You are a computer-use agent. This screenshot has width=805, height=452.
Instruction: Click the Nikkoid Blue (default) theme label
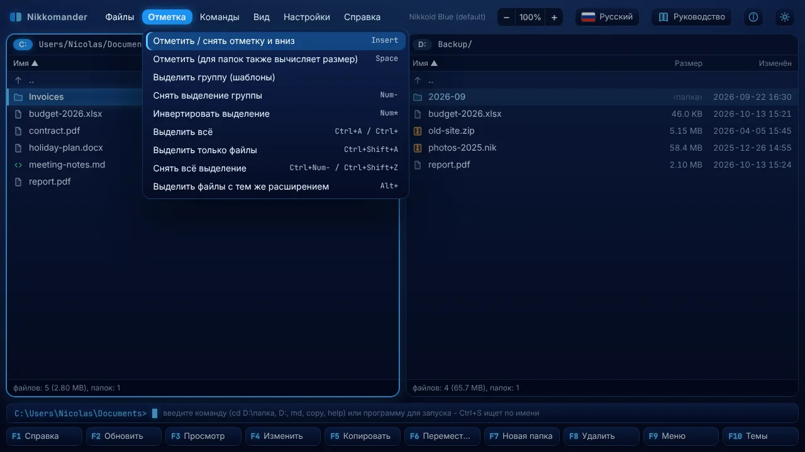447,17
